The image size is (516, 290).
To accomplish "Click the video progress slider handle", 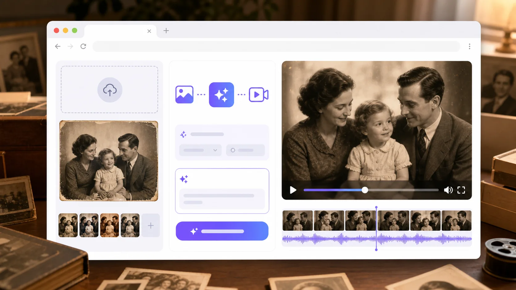I will [365, 190].
